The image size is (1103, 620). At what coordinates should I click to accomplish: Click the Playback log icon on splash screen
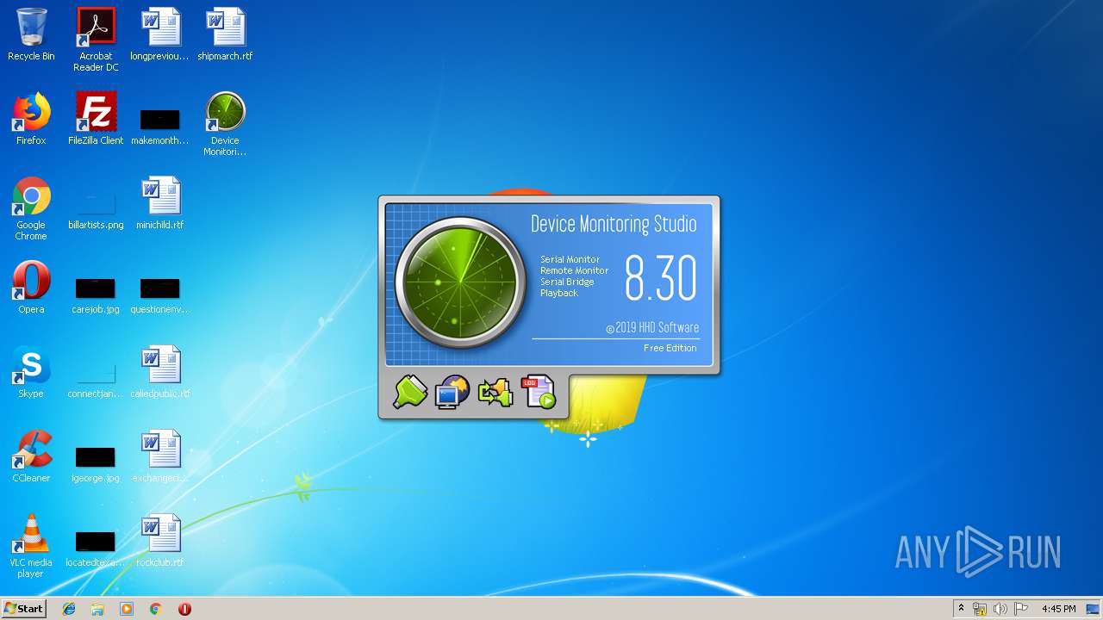tap(539, 392)
